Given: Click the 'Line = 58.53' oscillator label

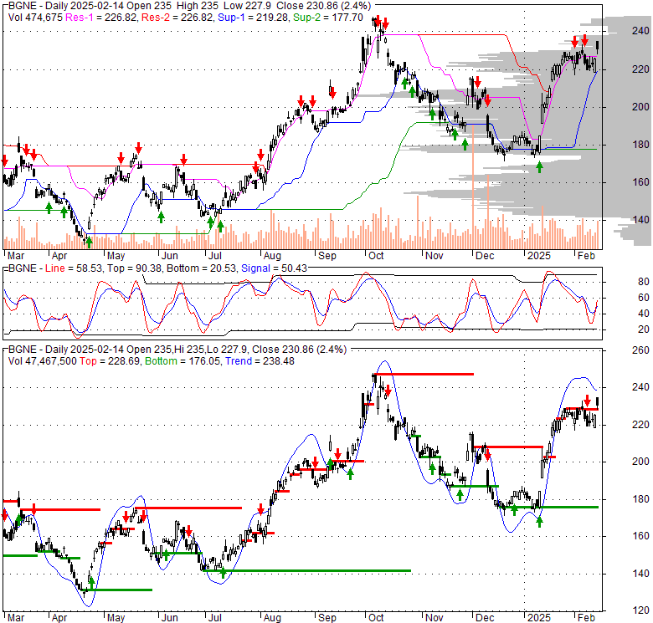Looking at the screenshot, I should point(74,268).
